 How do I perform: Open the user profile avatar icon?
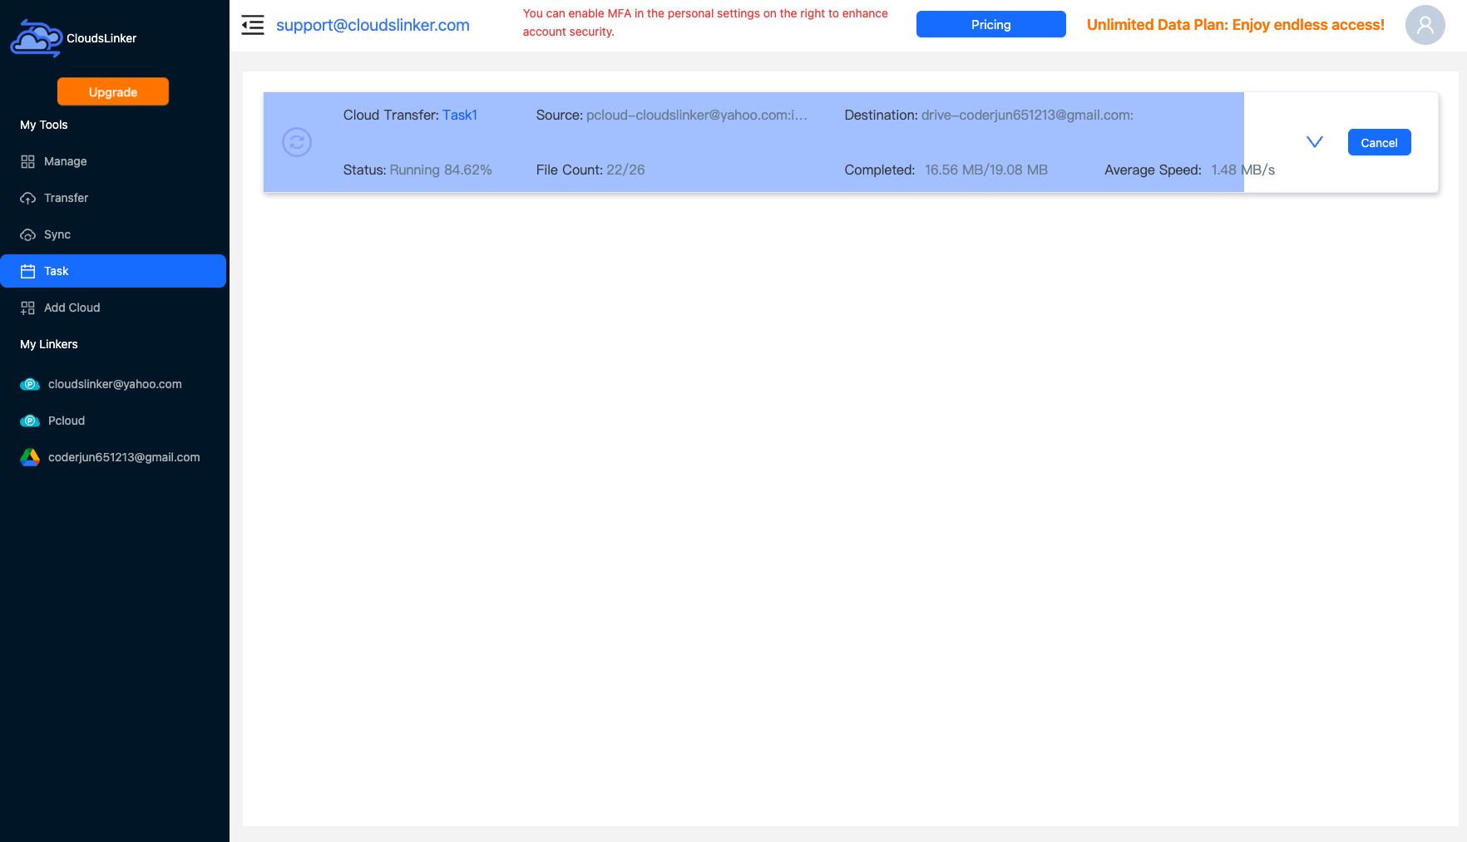(1425, 25)
